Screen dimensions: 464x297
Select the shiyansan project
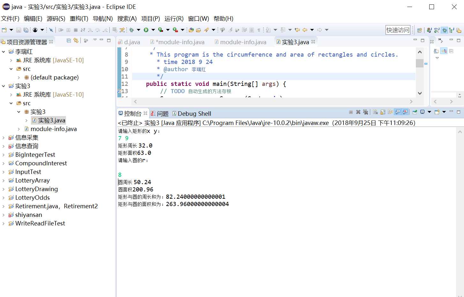pos(29,215)
